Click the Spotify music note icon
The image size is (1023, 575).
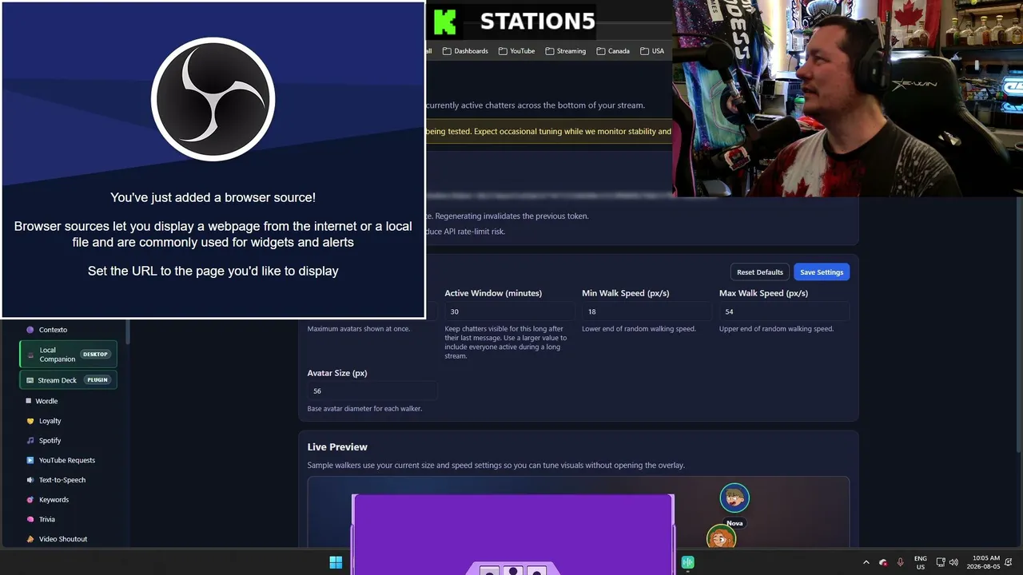30,441
